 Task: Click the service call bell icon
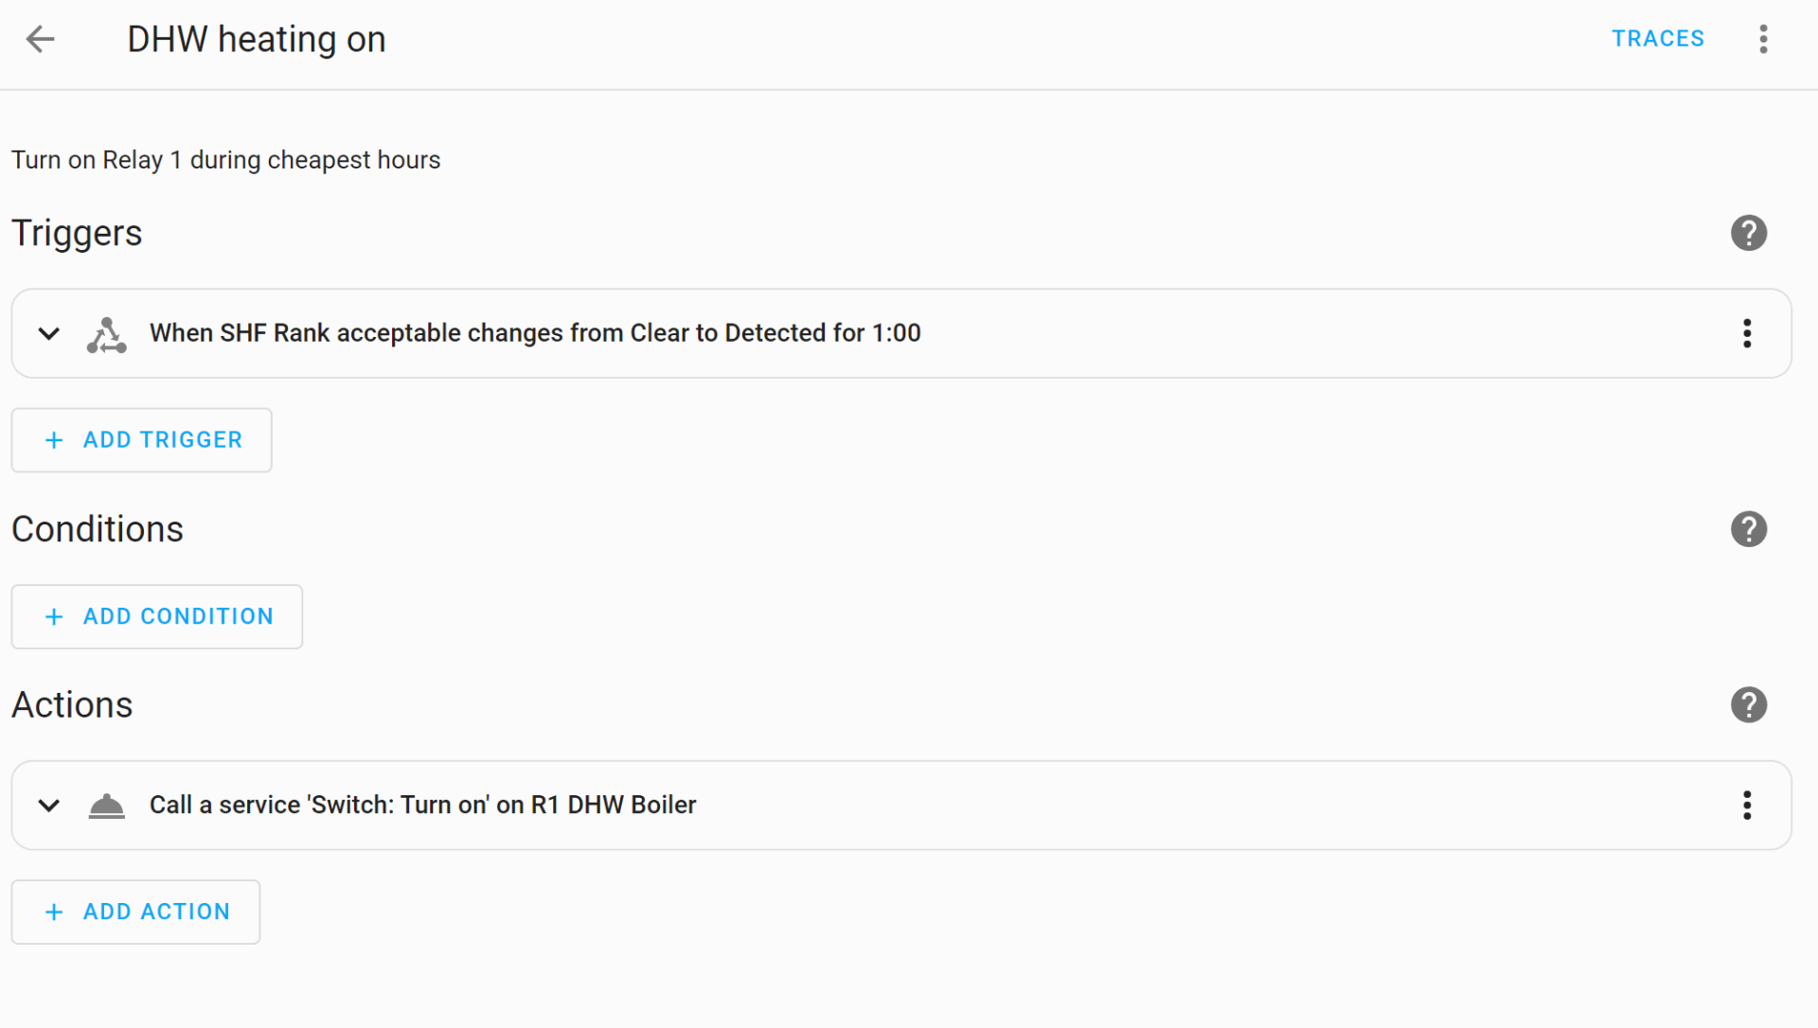(106, 806)
